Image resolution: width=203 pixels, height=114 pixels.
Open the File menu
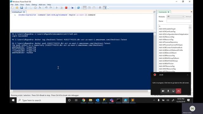tap(12, 5)
